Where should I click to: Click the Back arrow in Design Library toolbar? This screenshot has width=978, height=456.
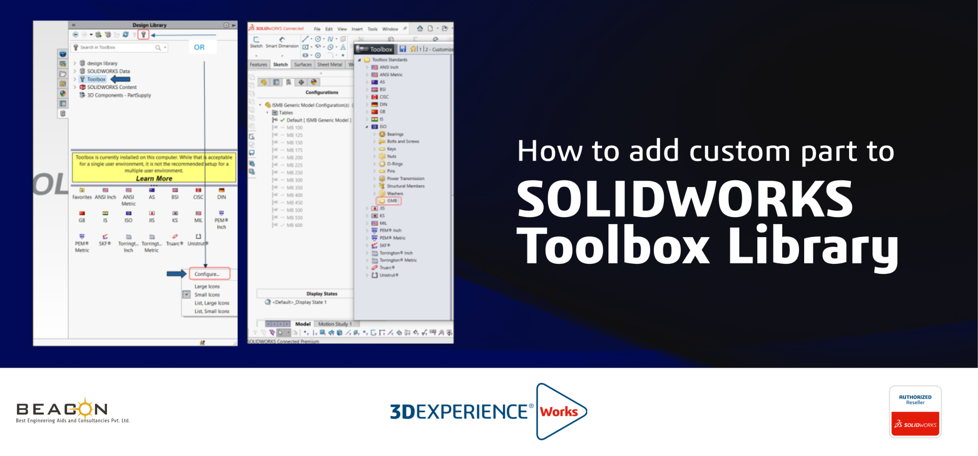75,35
